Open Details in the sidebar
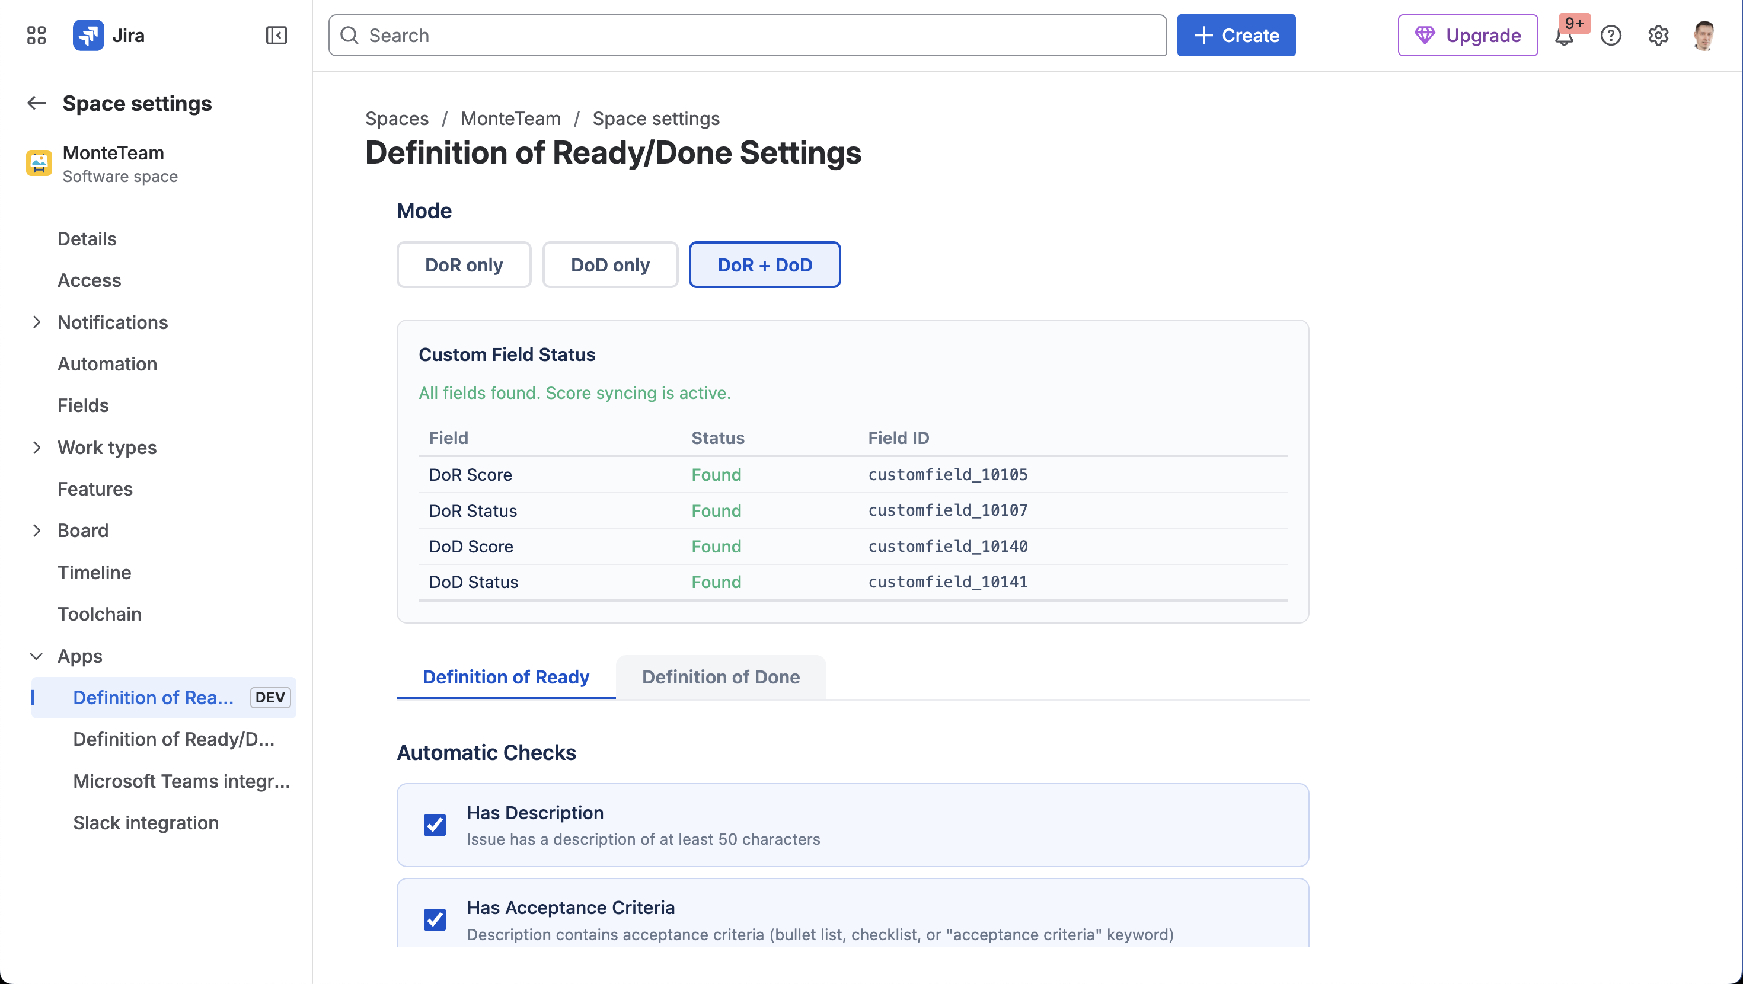1743x984 pixels. (x=87, y=239)
